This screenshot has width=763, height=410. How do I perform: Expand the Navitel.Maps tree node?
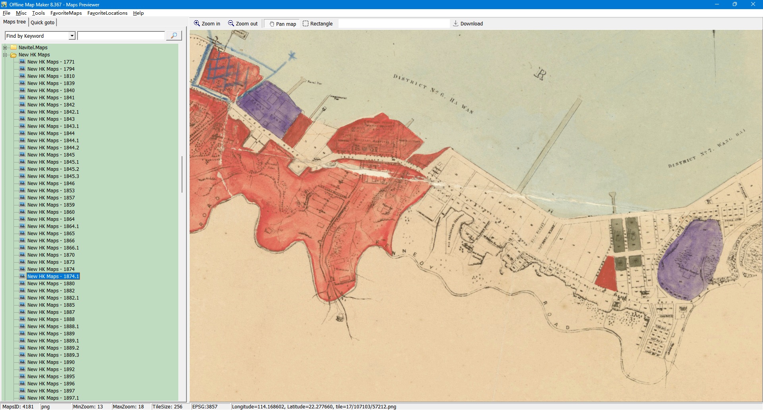click(5, 48)
